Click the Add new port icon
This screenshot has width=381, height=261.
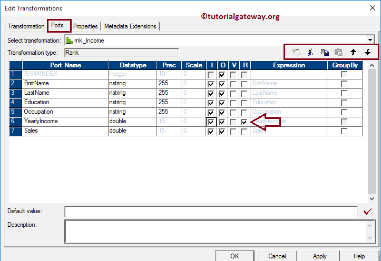[296, 52]
